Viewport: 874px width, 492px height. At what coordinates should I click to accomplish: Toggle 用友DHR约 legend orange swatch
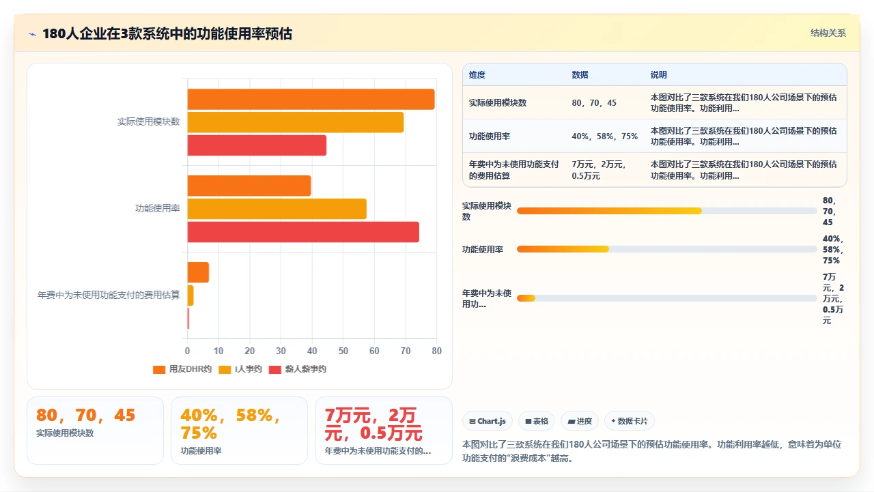(159, 369)
